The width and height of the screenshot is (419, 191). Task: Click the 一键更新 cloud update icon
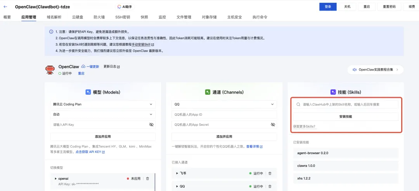coord(83,67)
